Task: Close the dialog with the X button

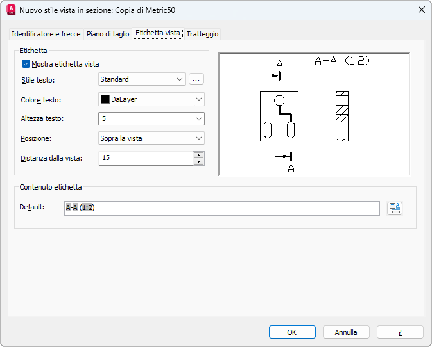Action: (x=421, y=10)
